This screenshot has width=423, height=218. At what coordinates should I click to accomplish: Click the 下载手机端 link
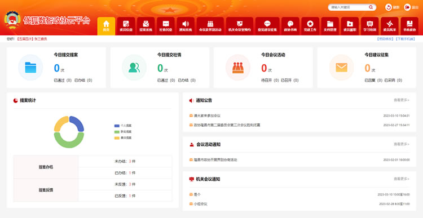[406, 39]
